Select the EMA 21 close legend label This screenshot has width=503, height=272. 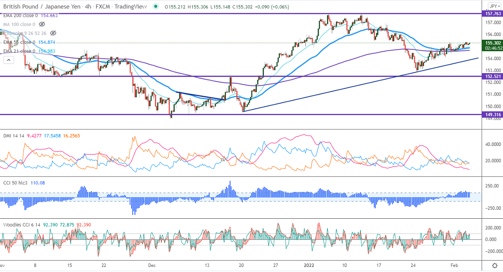pyautogui.click(x=19, y=51)
